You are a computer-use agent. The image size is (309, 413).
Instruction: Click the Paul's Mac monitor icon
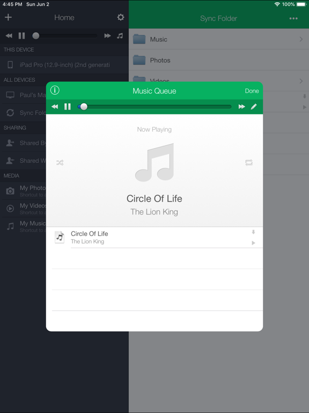10,95
